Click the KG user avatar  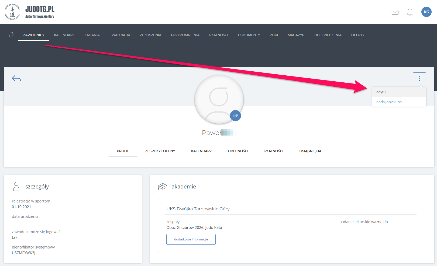pyautogui.click(x=426, y=12)
